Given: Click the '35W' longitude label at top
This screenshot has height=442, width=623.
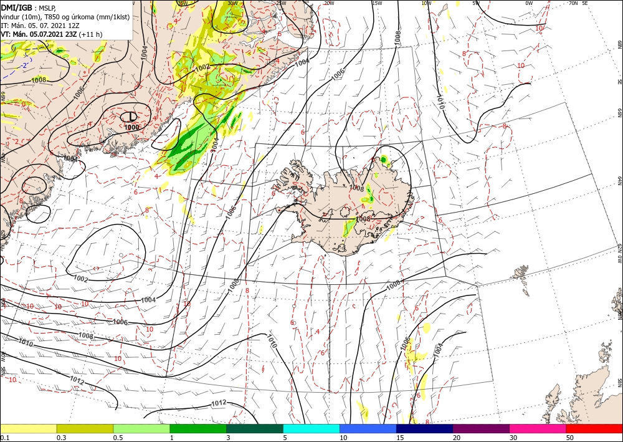Looking at the screenshot, I should click(183, 3).
